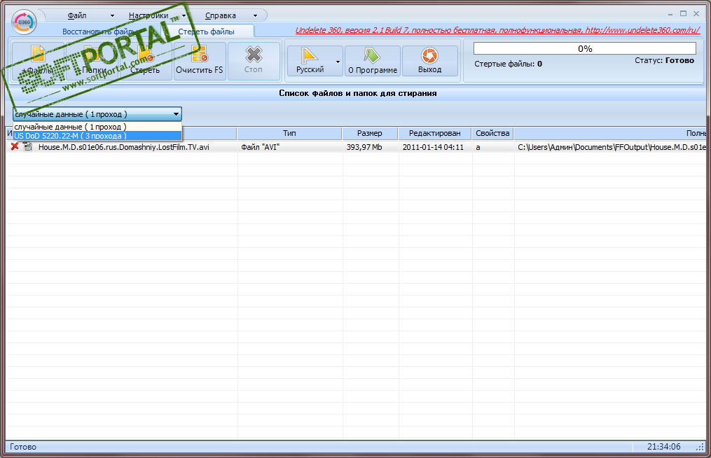Expand the Справка menu arrow
The height and width of the screenshot is (458, 711).
pos(255,16)
